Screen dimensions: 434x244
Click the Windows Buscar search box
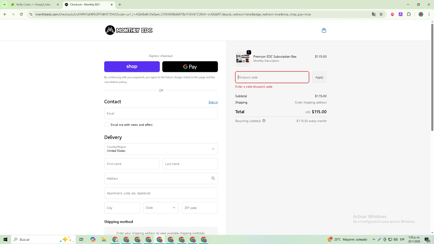coord(43,239)
